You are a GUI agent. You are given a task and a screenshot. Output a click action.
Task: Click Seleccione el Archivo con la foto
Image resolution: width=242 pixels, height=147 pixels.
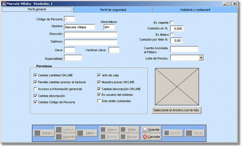(x=177, y=110)
